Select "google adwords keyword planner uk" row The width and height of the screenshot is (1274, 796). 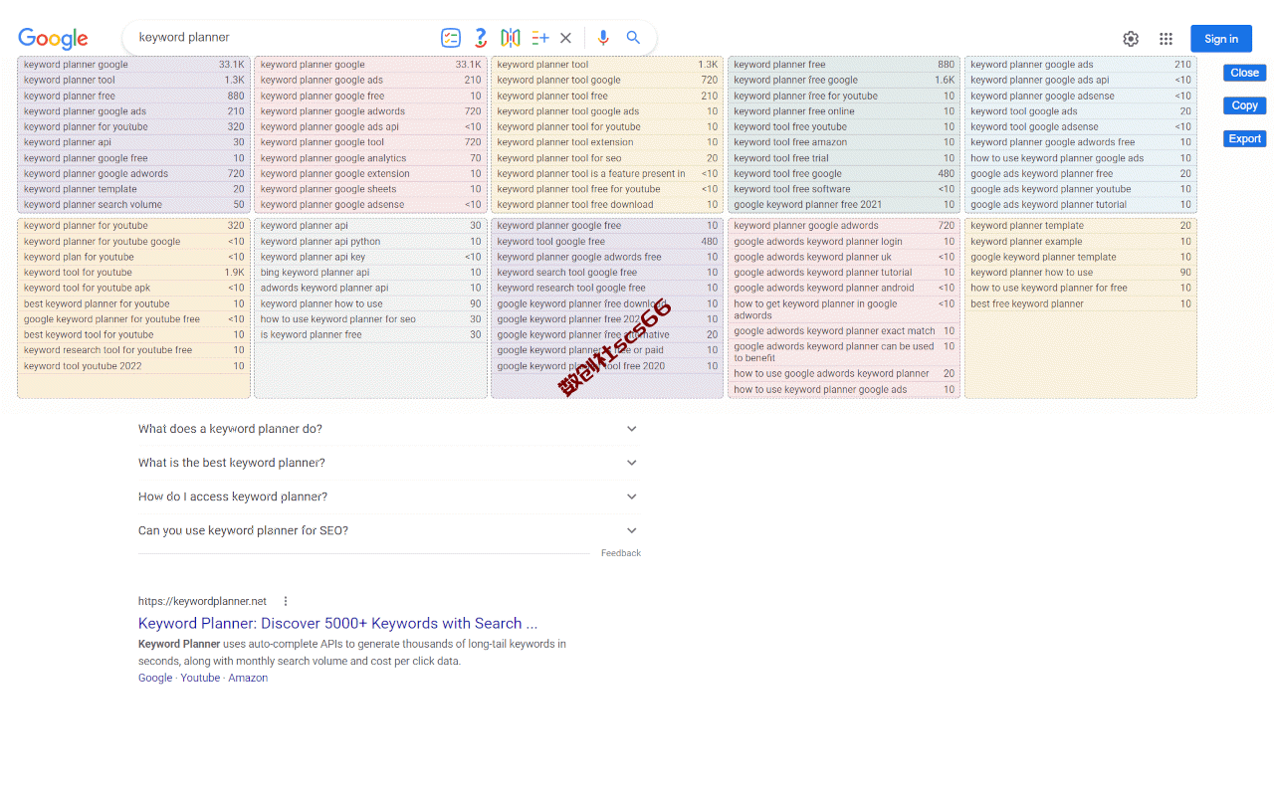[844, 257]
